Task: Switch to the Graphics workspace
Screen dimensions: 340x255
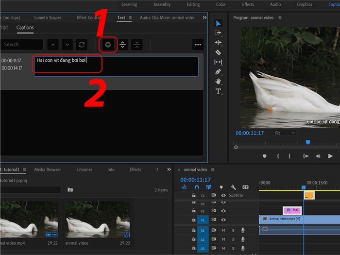Action: [x=305, y=4]
